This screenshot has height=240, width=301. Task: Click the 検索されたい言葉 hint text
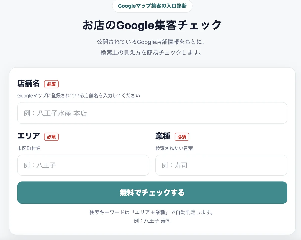click(x=174, y=148)
